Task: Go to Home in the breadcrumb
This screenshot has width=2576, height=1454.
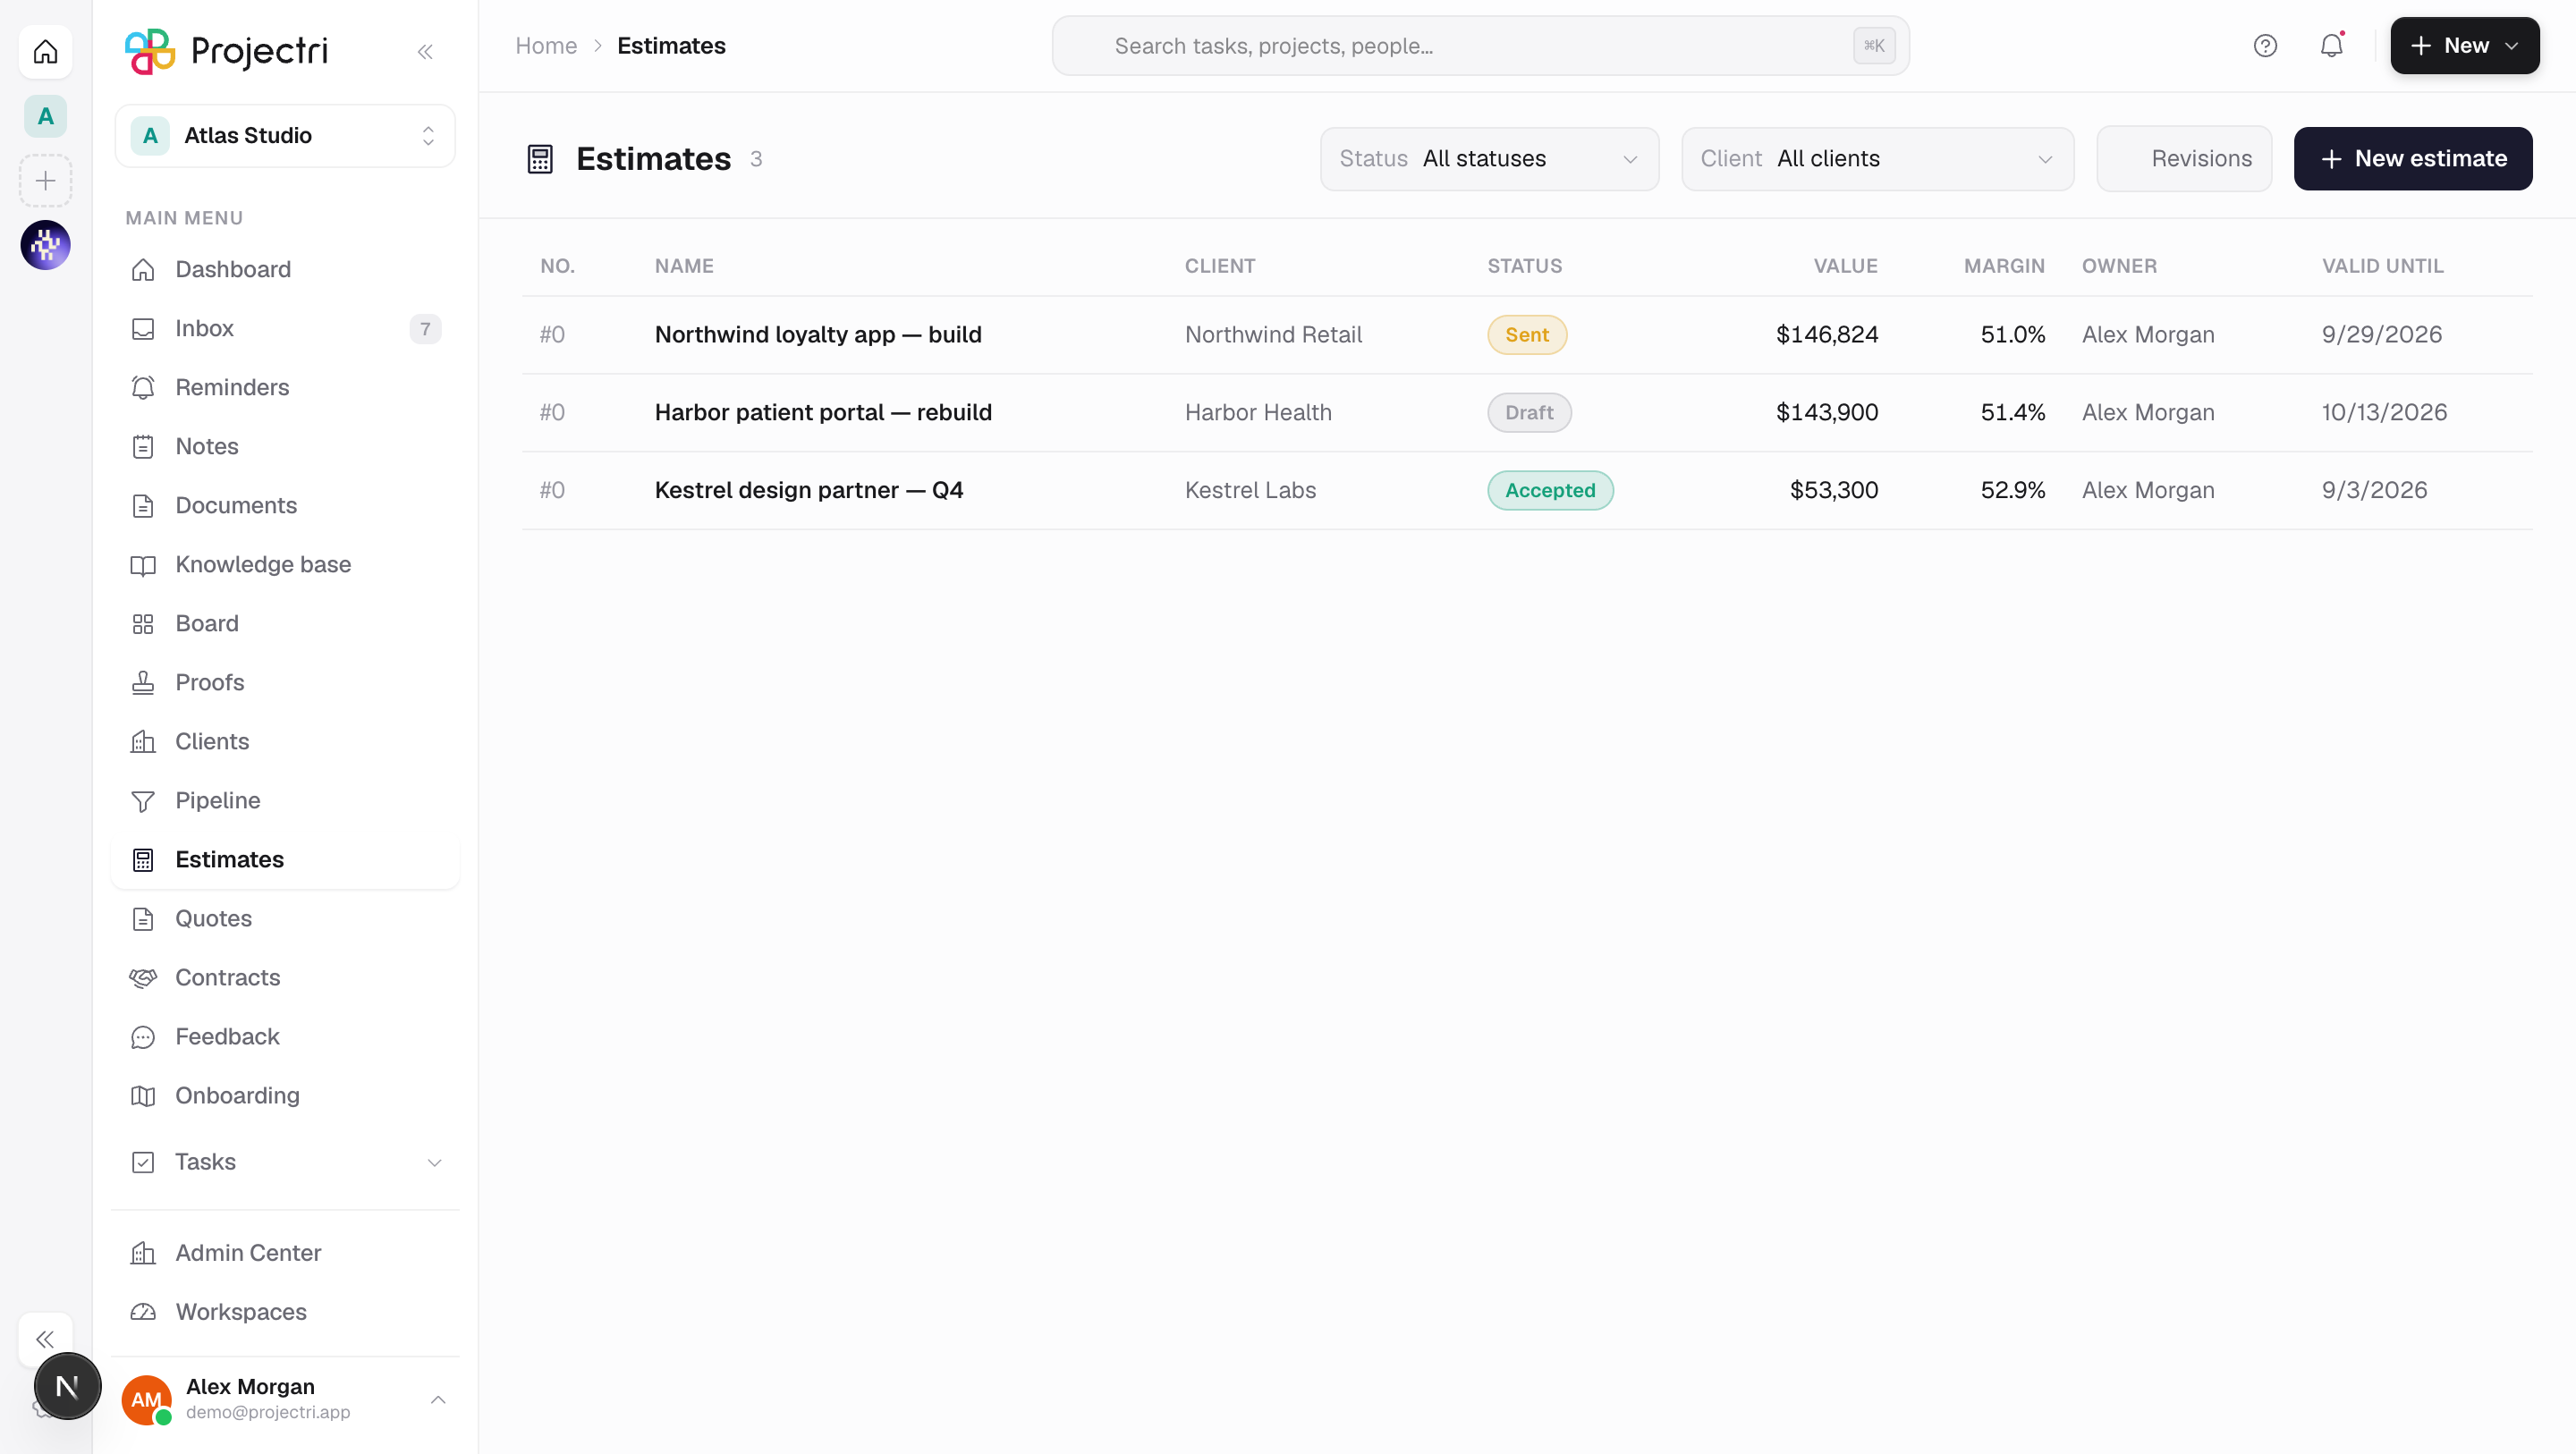Action: (546, 46)
